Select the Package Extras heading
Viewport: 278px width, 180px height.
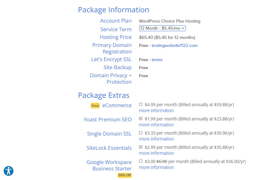coord(104,95)
